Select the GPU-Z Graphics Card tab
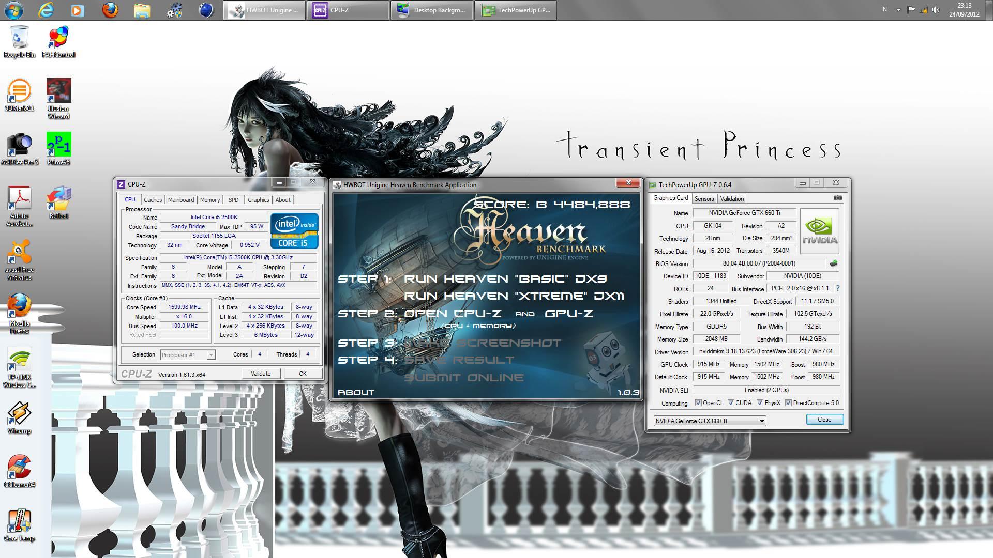Screen dimensions: 993x558 point(670,198)
